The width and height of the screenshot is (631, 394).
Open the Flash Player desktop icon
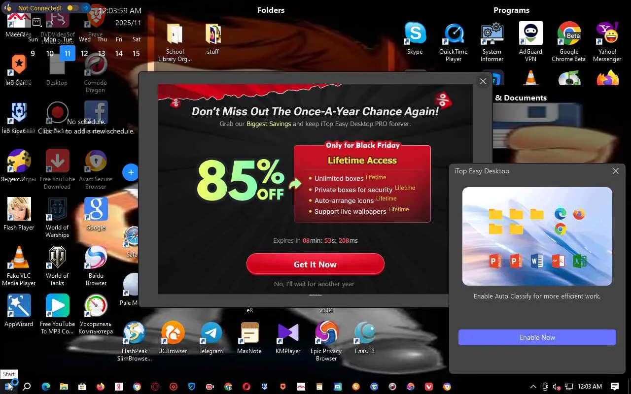(19, 214)
